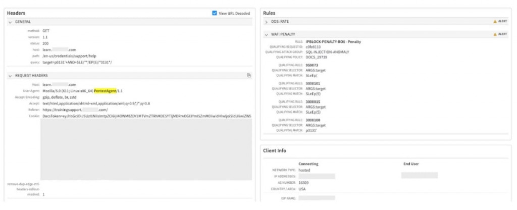Click the Headers panel title
The width and height of the screenshot is (517, 210).
pos(16,13)
